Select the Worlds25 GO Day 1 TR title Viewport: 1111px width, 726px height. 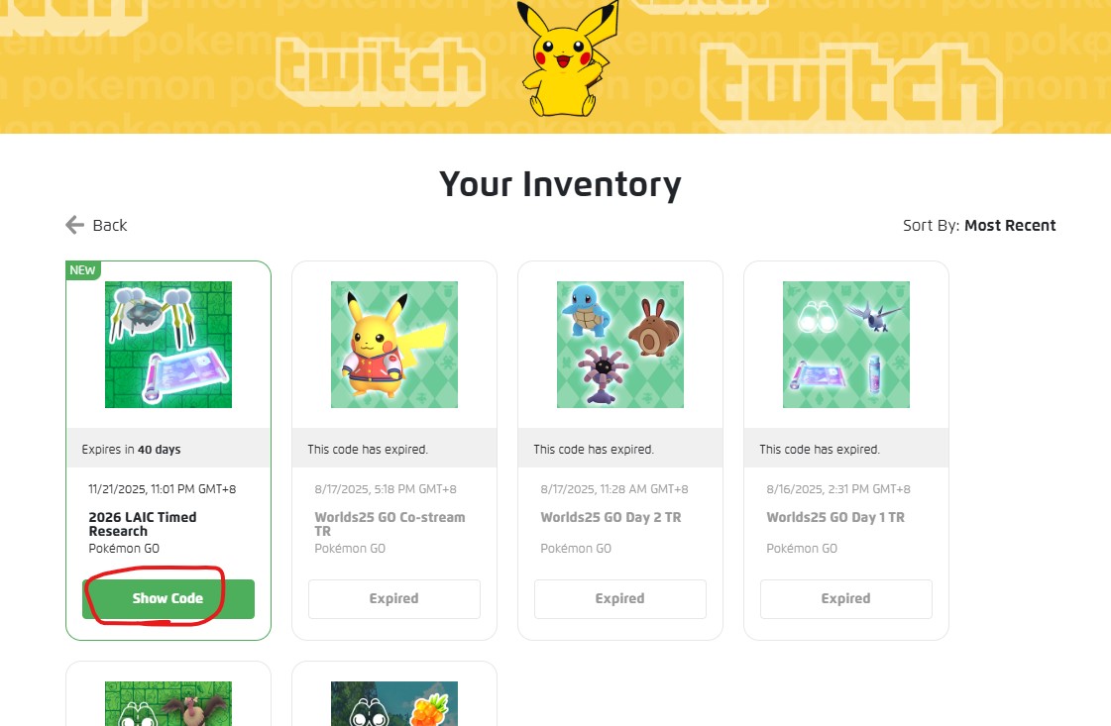[835, 517]
